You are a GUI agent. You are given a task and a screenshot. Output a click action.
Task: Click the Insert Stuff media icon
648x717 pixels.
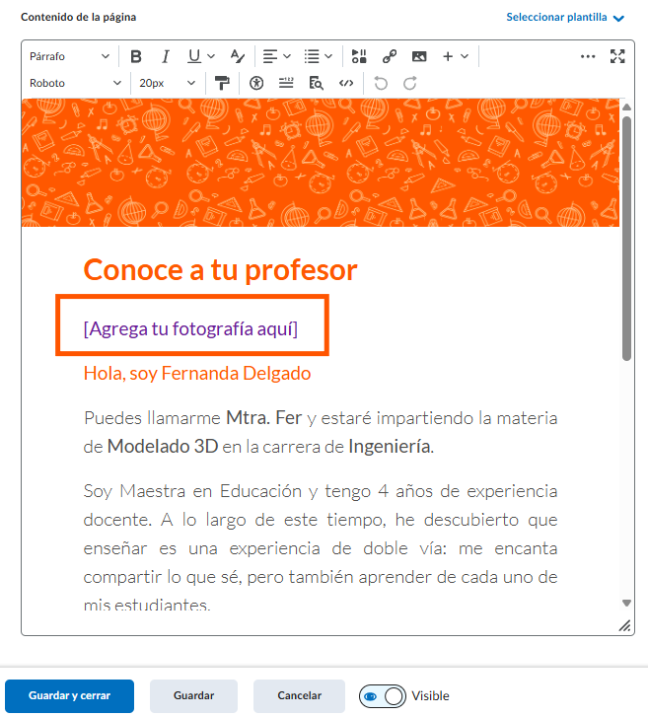[x=359, y=56]
